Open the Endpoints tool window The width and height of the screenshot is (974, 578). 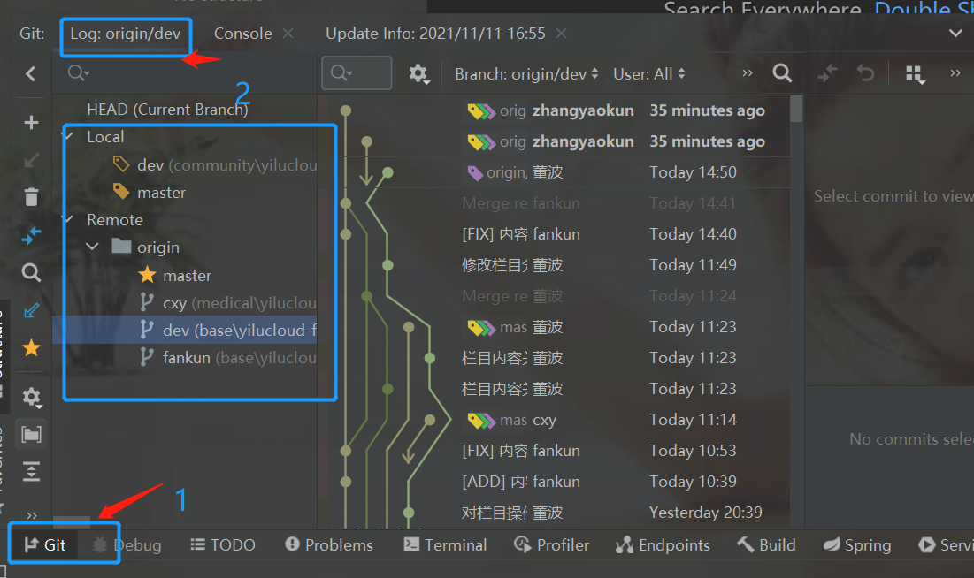tap(663, 545)
